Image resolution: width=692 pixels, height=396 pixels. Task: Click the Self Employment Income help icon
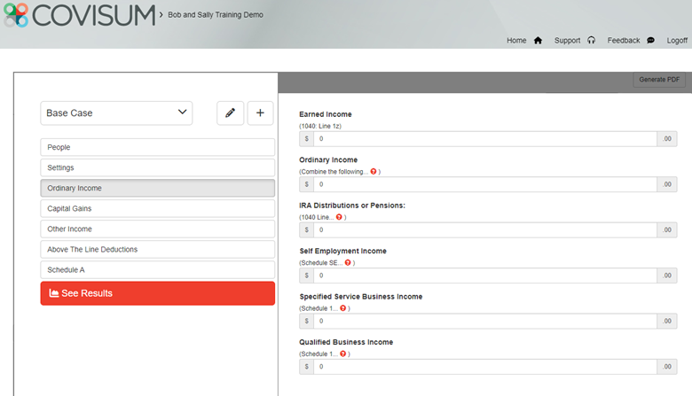349,262
